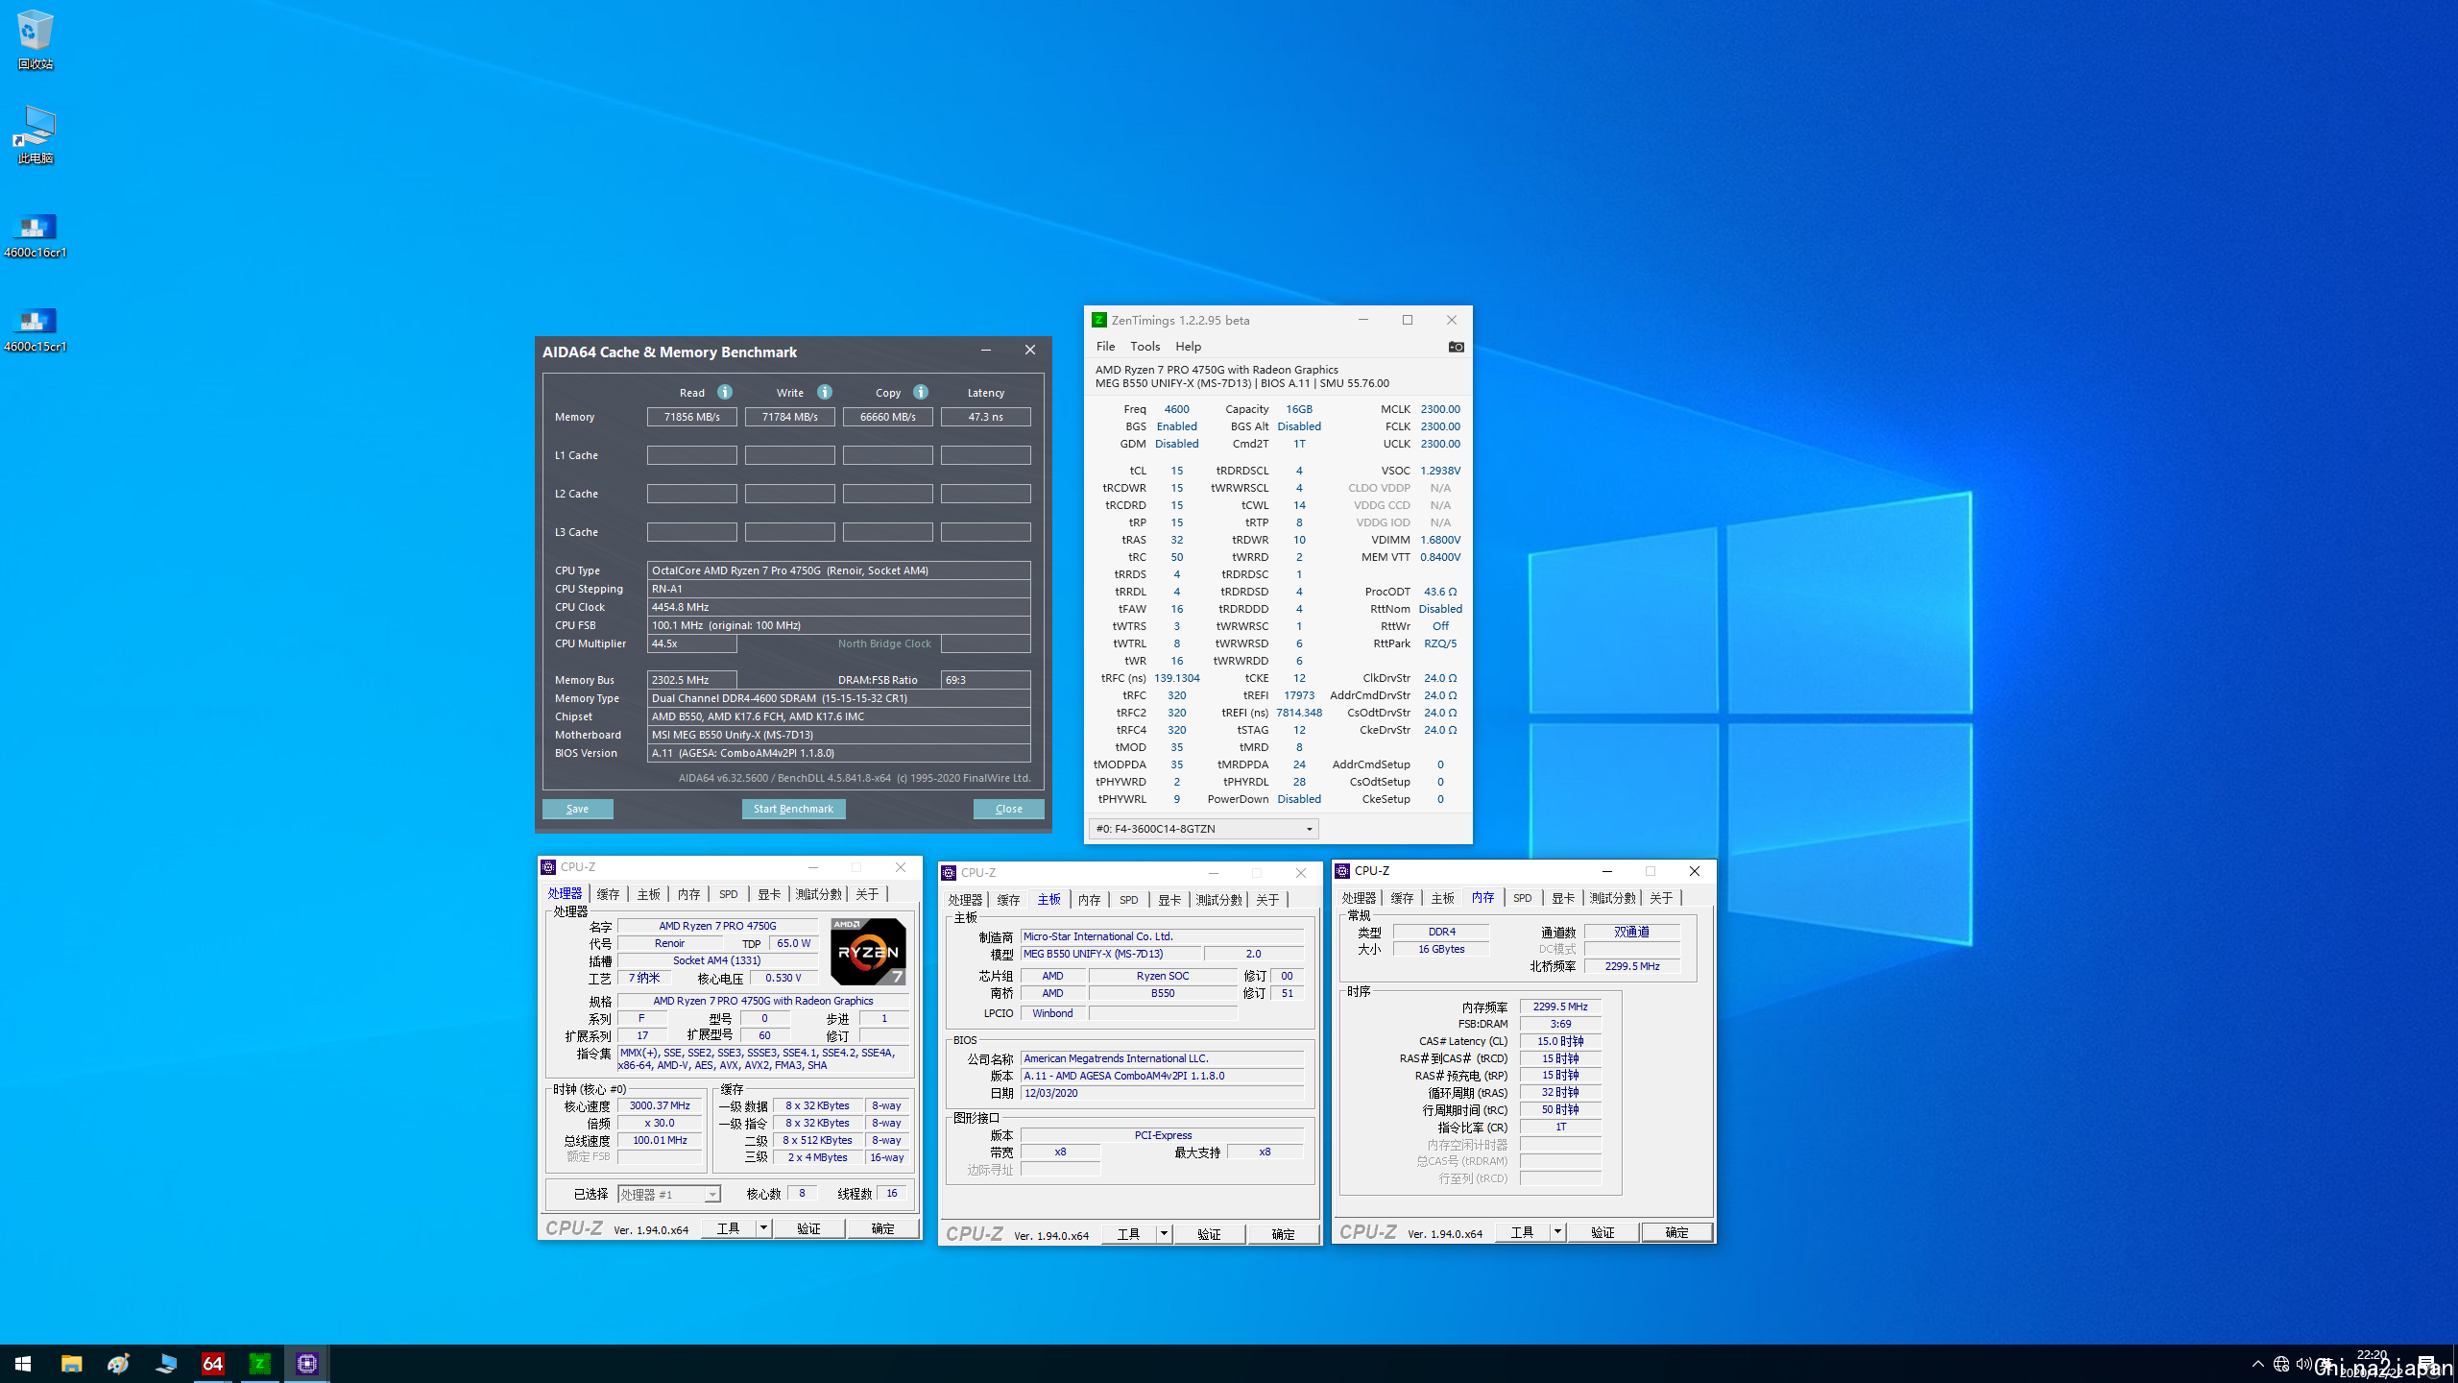
Task: Open the Windows Start menu
Action: click(x=23, y=1364)
